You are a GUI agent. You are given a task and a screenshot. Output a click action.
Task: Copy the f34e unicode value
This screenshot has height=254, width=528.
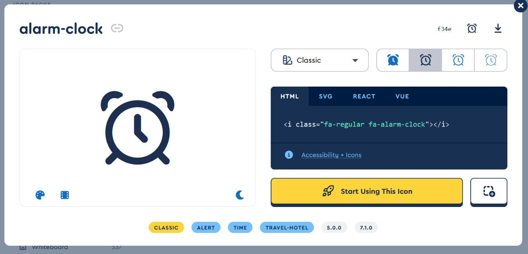click(444, 29)
